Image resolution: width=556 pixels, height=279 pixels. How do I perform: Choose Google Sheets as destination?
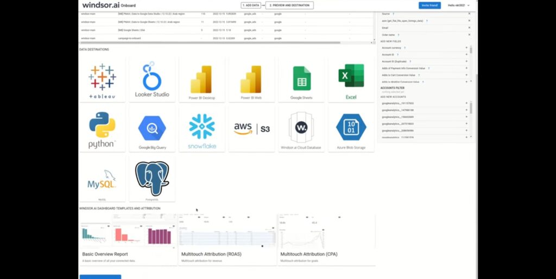(301, 80)
